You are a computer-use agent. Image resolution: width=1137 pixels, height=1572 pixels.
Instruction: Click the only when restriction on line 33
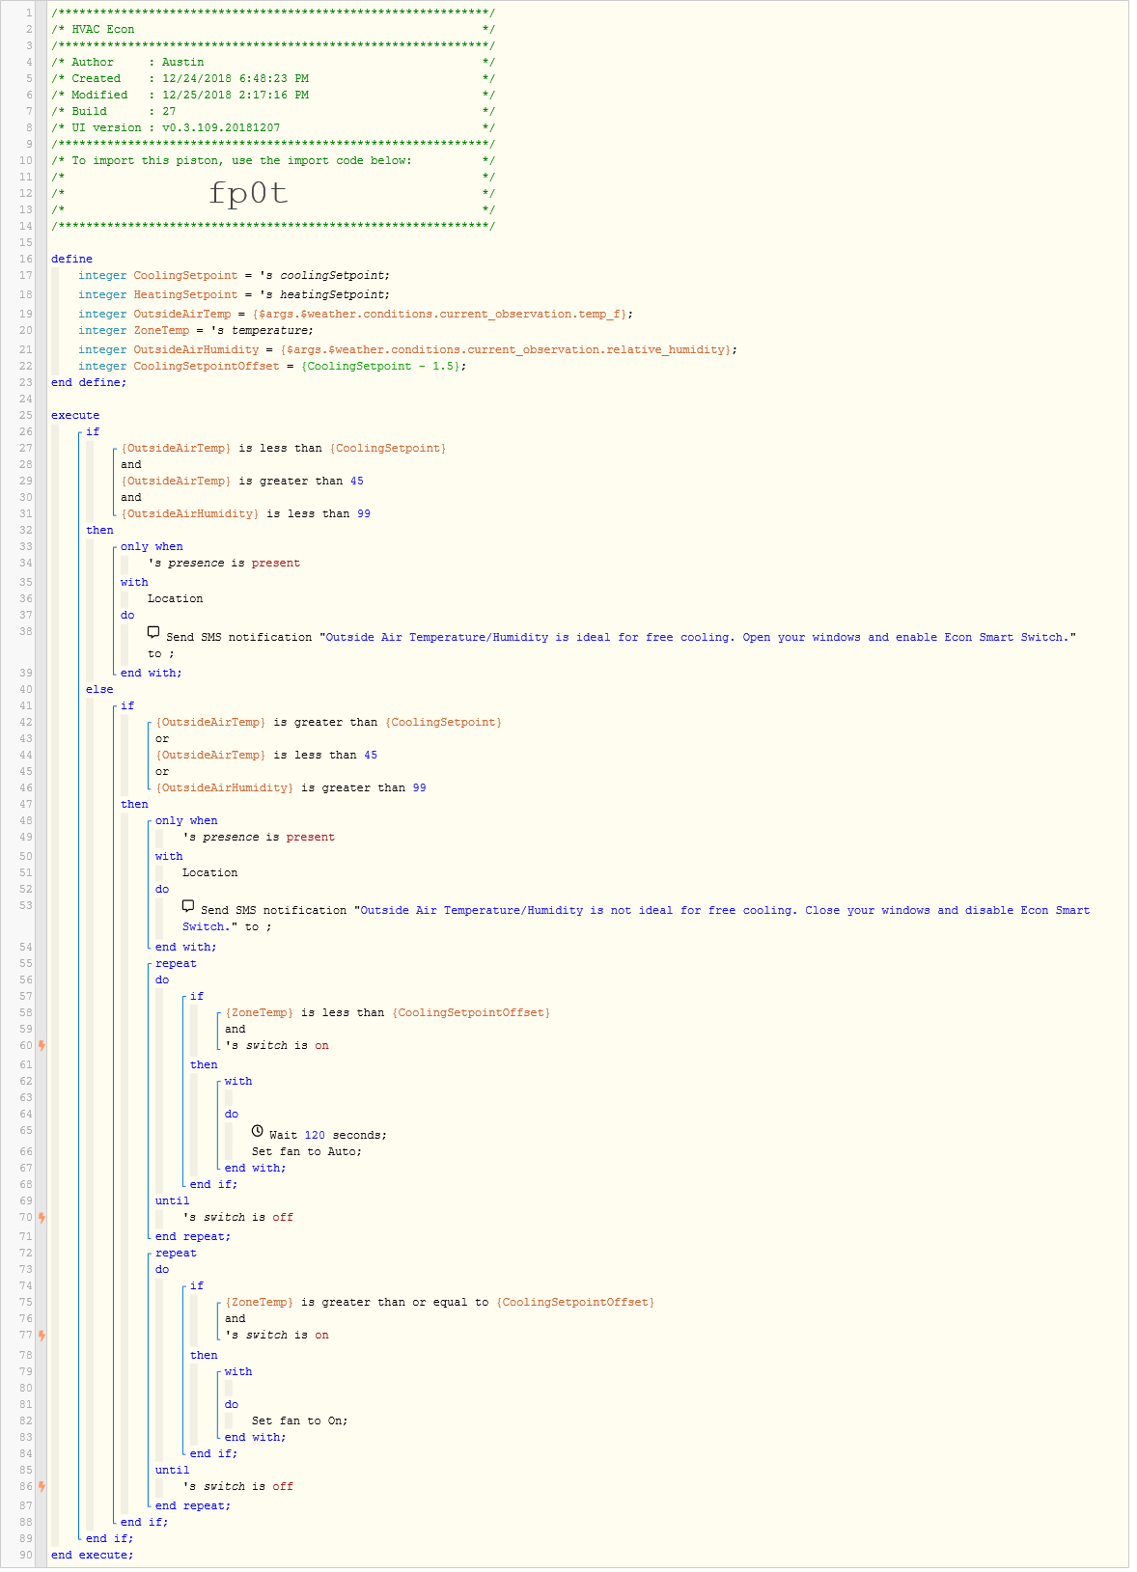152,546
